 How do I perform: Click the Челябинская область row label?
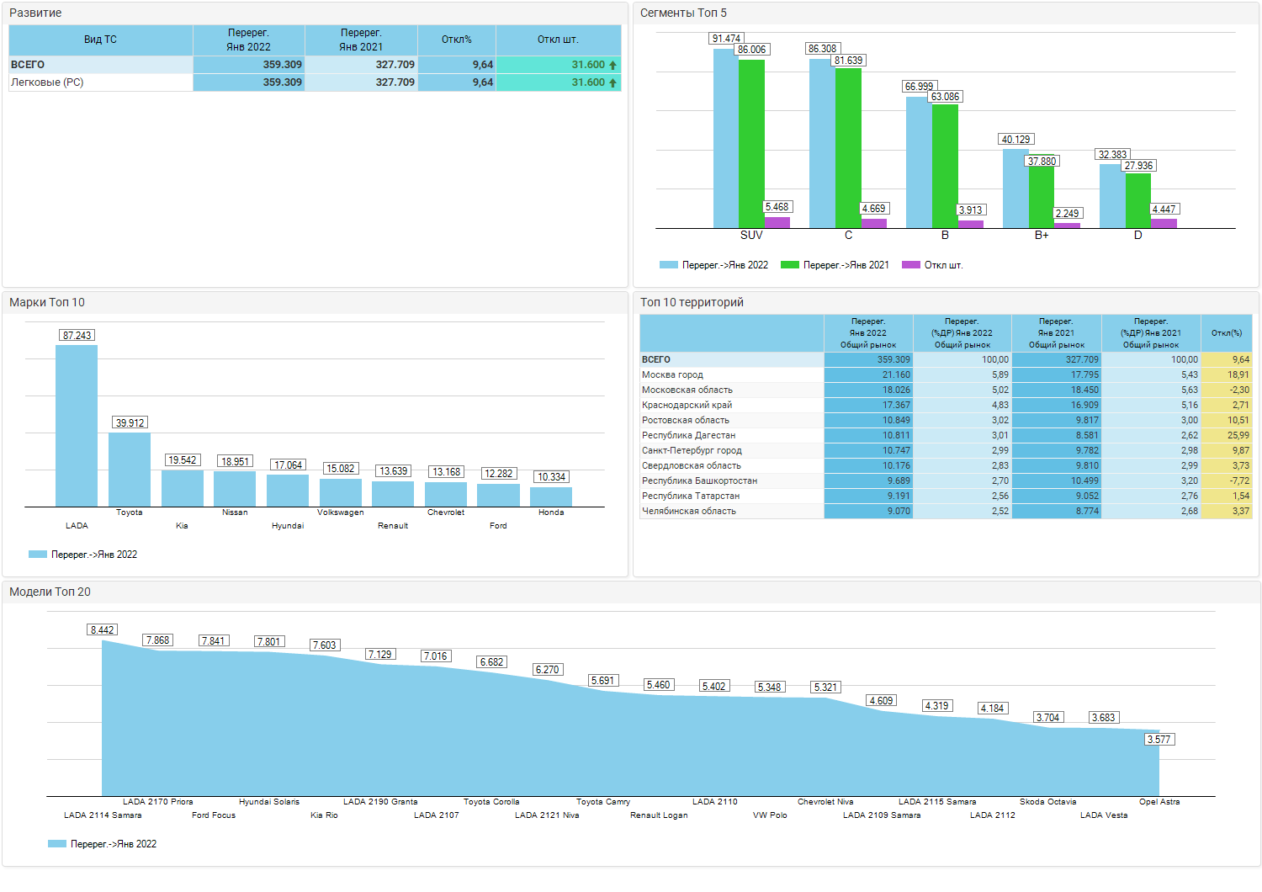689,512
